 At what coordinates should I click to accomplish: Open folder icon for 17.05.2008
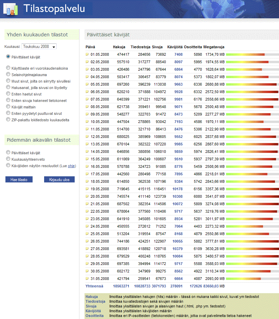87,174
